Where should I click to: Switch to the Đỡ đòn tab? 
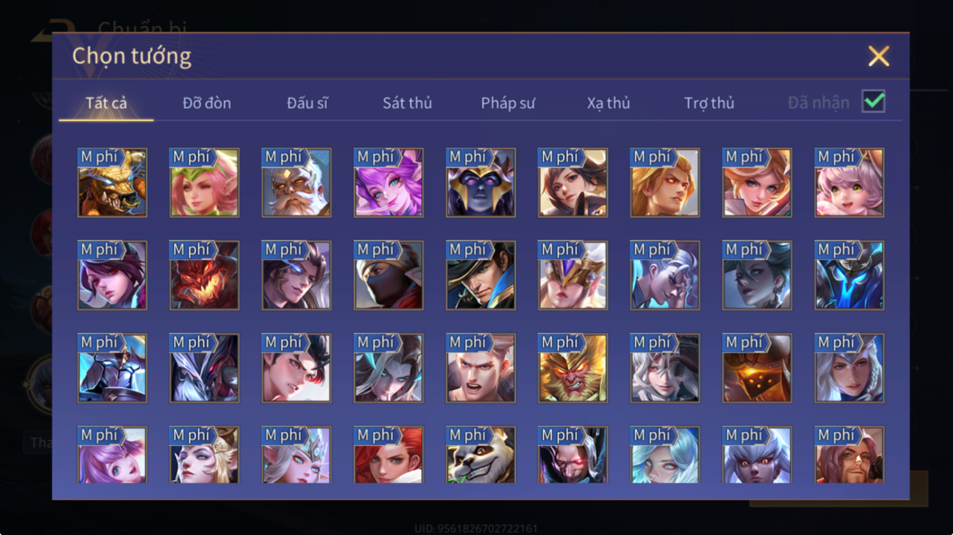[x=207, y=103]
